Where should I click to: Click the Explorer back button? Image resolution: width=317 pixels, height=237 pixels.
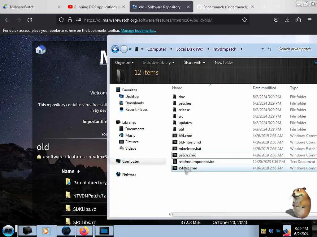[115, 49]
